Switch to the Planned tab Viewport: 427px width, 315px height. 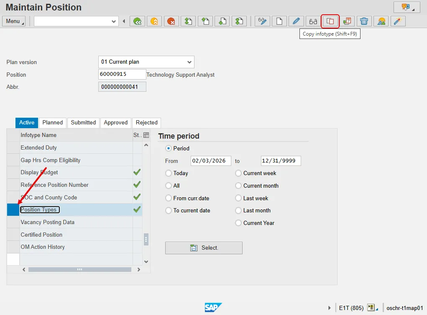click(x=53, y=123)
